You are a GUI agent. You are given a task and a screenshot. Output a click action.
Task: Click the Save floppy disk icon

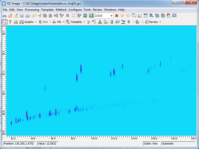[x=22, y=16]
